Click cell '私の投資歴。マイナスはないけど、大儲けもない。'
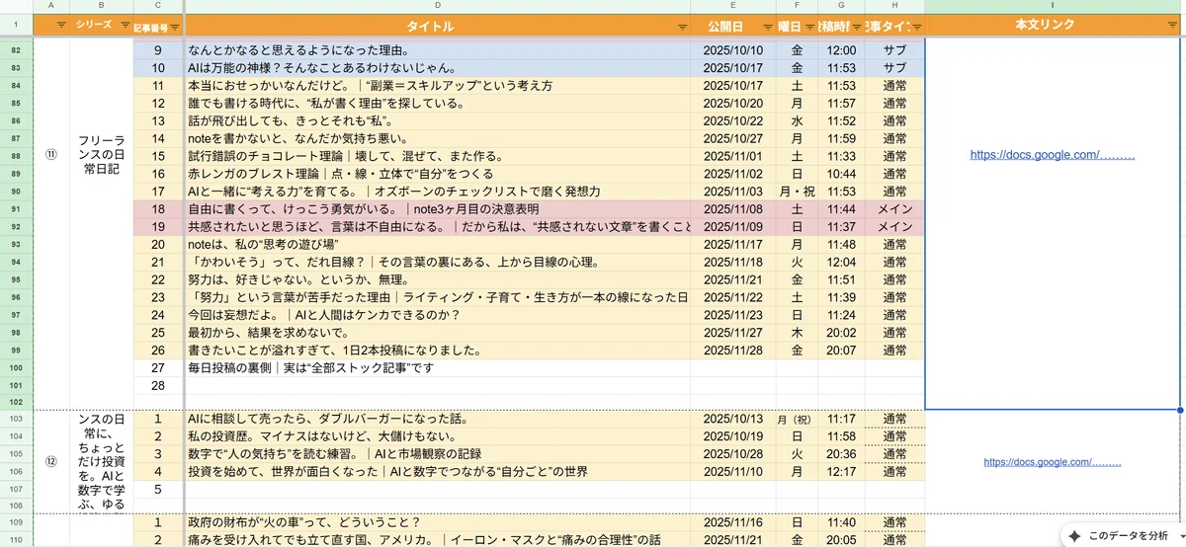 tap(437, 436)
